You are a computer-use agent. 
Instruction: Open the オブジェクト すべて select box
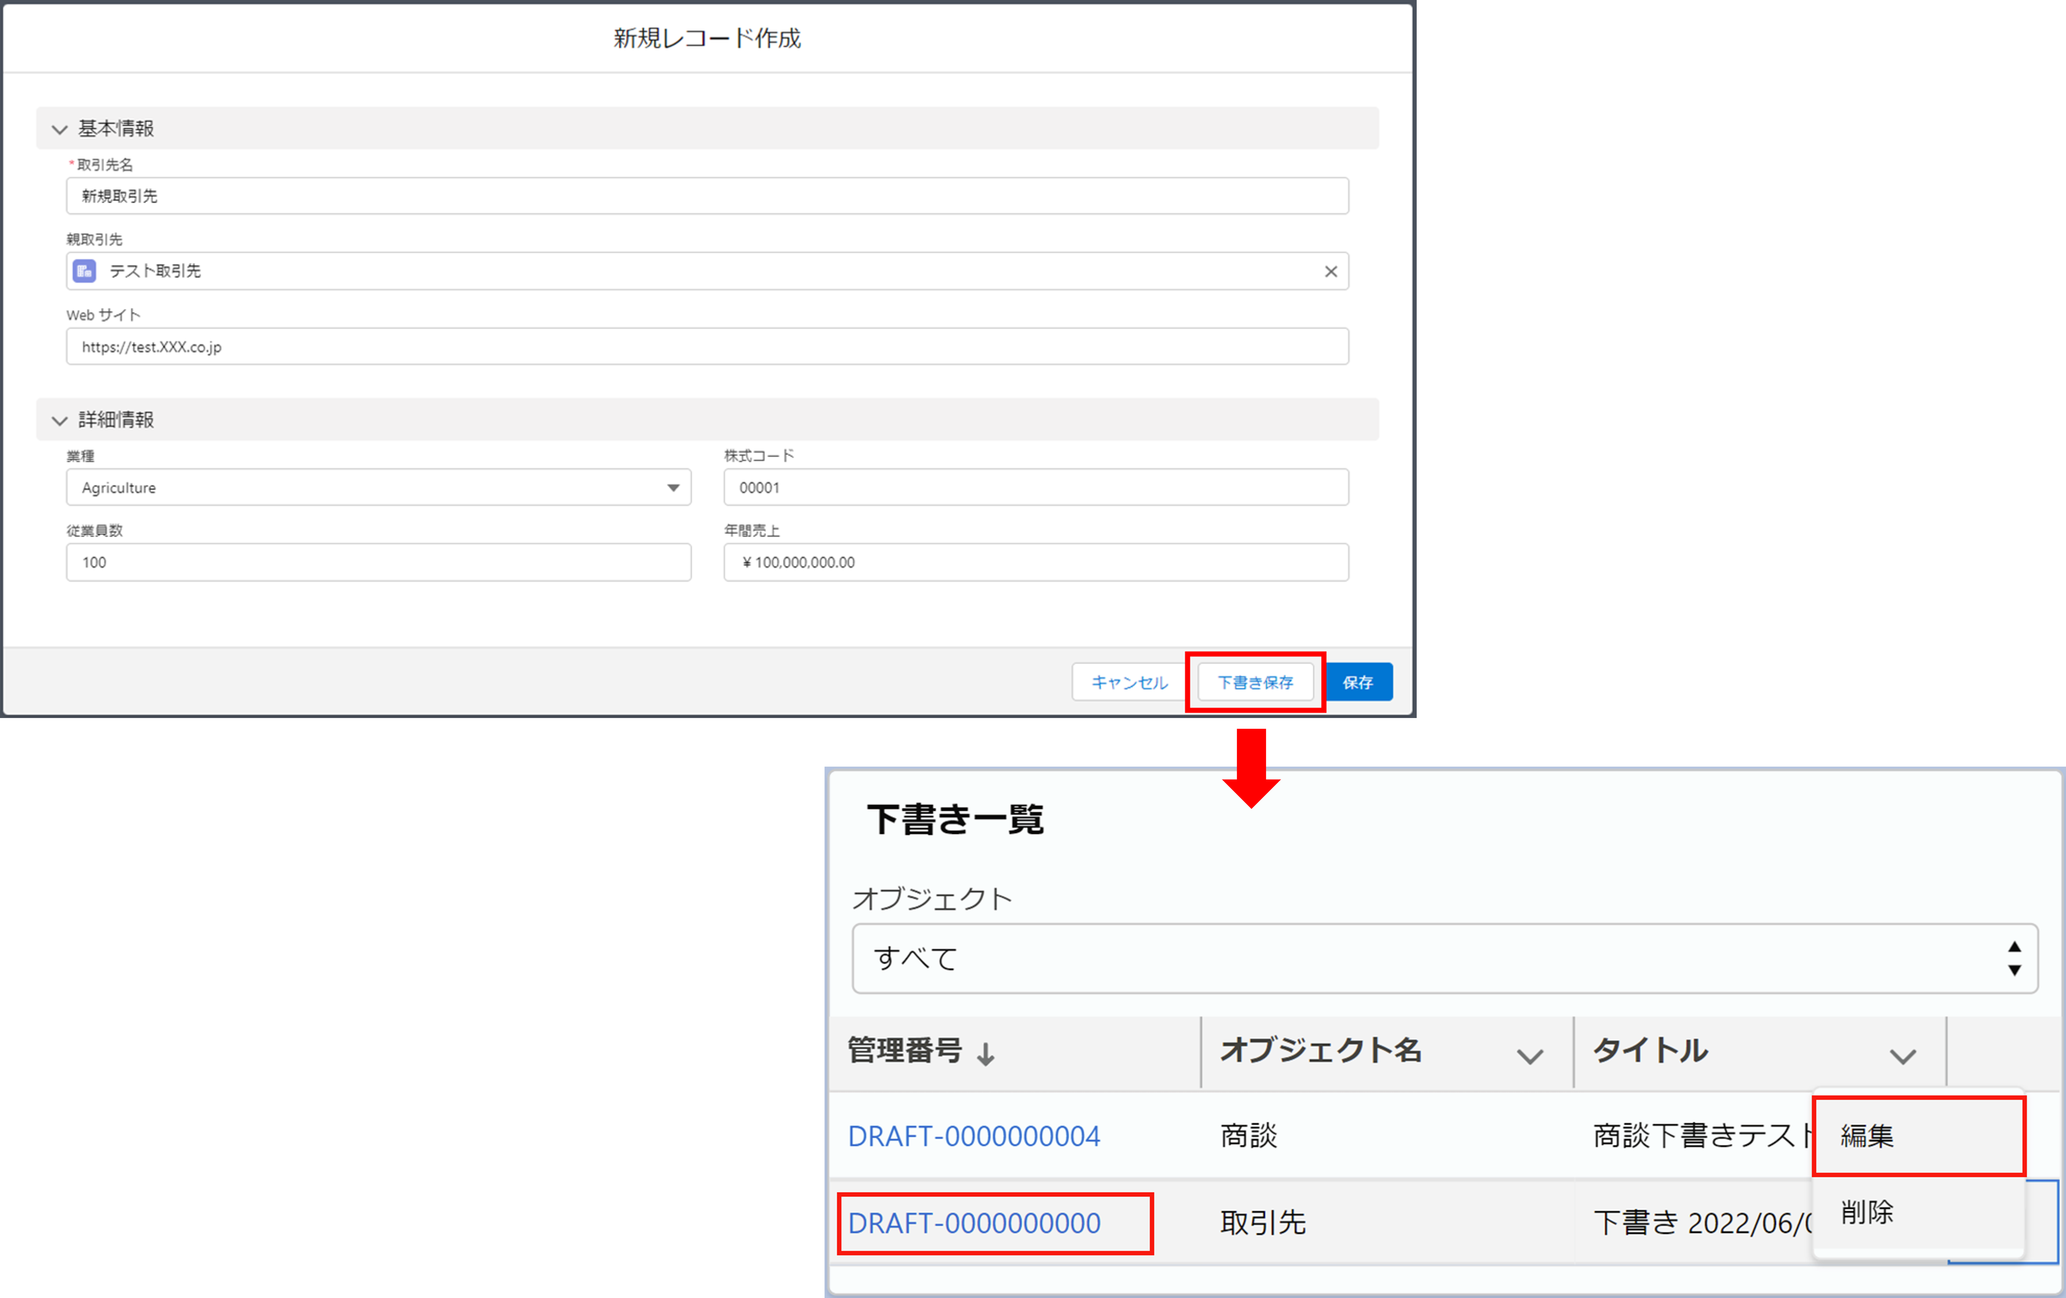(1445, 958)
